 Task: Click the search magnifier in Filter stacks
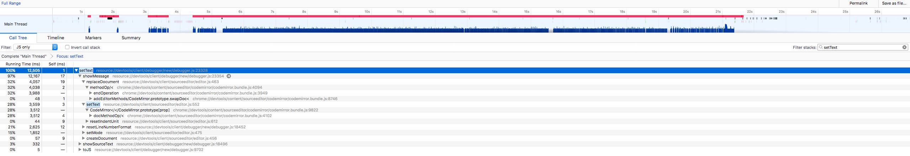(x=821, y=47)
